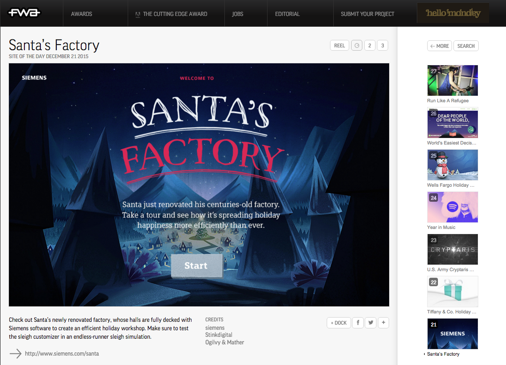Screen dimensions: 506x365
Task: Select Submit Your Project
Action: click(x=367, y=14)
